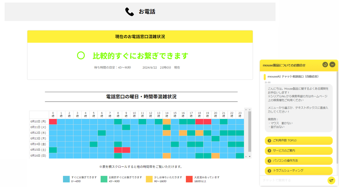The height and width of the screenshot is (187, 339).
Task: Click the red 9時 cell for 6月15日
Action: (x=126, y=150)
